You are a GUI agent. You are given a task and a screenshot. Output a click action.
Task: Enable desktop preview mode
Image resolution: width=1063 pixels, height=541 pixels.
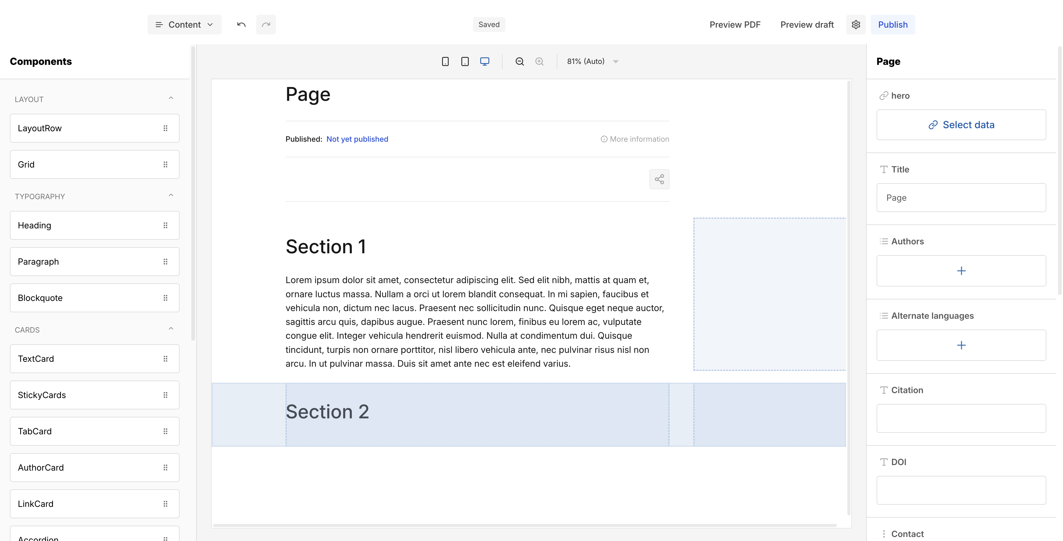[x=484, y=61]
